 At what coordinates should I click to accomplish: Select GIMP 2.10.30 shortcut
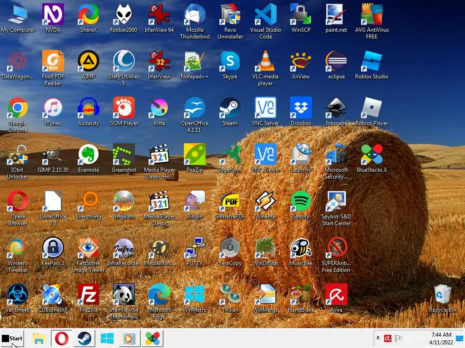53,158
